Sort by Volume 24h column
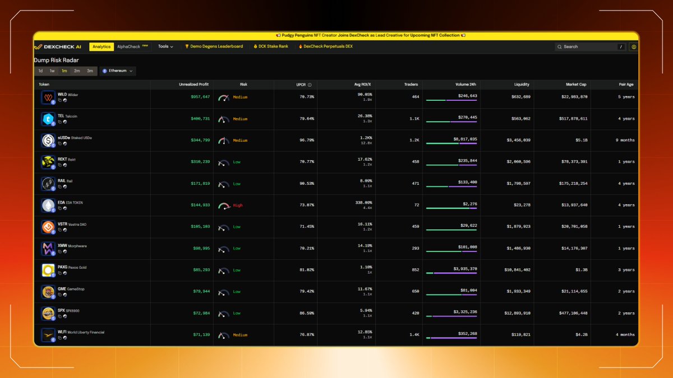The height and width of the screenshot is (378, 673). [x=466, y=85]
